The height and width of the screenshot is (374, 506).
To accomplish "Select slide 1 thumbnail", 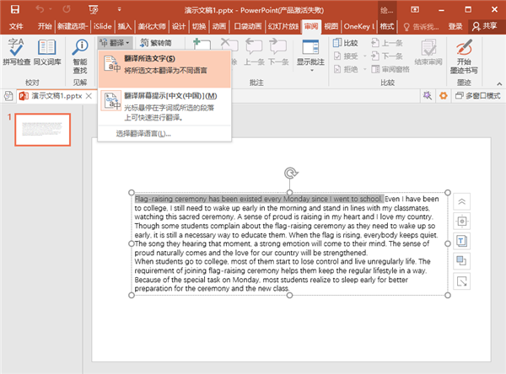I will 43,130.
